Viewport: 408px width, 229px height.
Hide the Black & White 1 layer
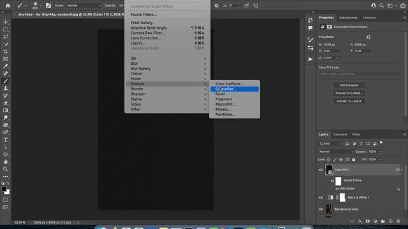tap(321, 198)
